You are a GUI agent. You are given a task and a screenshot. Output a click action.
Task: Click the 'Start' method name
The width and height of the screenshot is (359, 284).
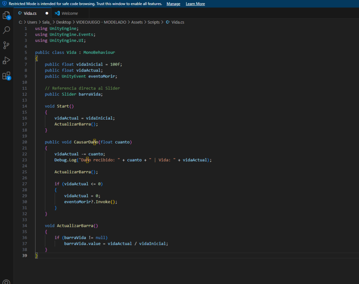click(63, 106)
